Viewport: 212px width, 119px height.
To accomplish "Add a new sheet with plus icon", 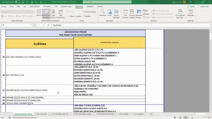I will 151,114.
